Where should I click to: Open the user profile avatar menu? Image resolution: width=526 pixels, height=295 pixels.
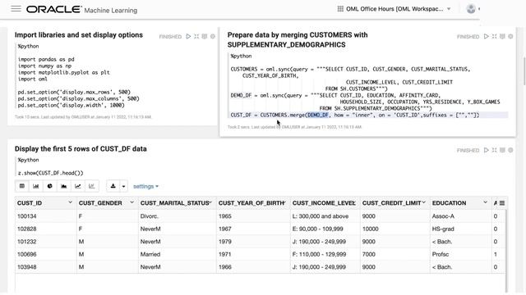pos(471,9)
